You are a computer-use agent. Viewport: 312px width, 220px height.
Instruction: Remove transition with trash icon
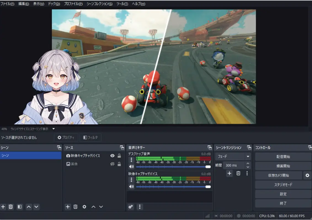pyautogui.click(x=238, y=173)
